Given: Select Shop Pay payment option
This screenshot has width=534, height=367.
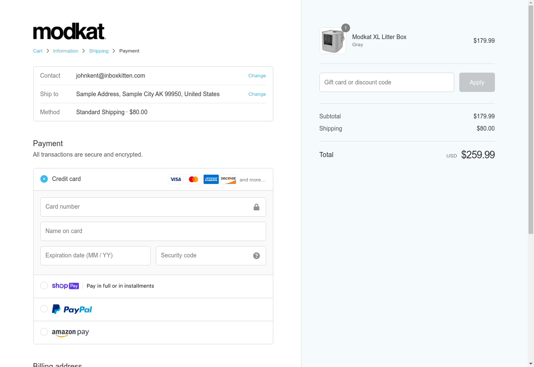Looking at the screenshot, I should [44, 286].
